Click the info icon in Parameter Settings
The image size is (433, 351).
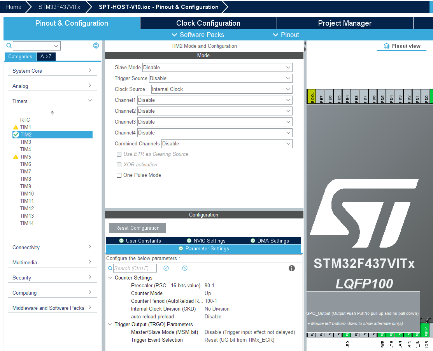[x=292, y=268]
